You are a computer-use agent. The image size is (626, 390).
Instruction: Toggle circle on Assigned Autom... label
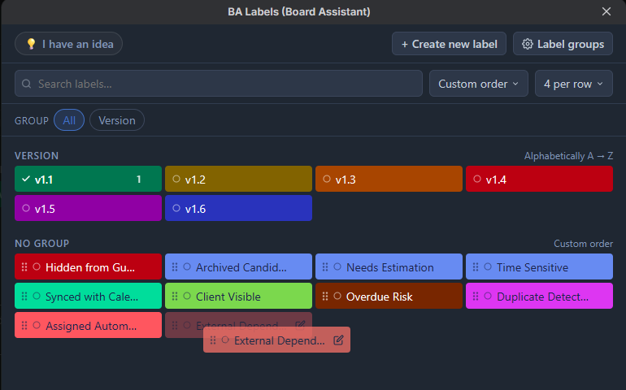coord(37,325)
